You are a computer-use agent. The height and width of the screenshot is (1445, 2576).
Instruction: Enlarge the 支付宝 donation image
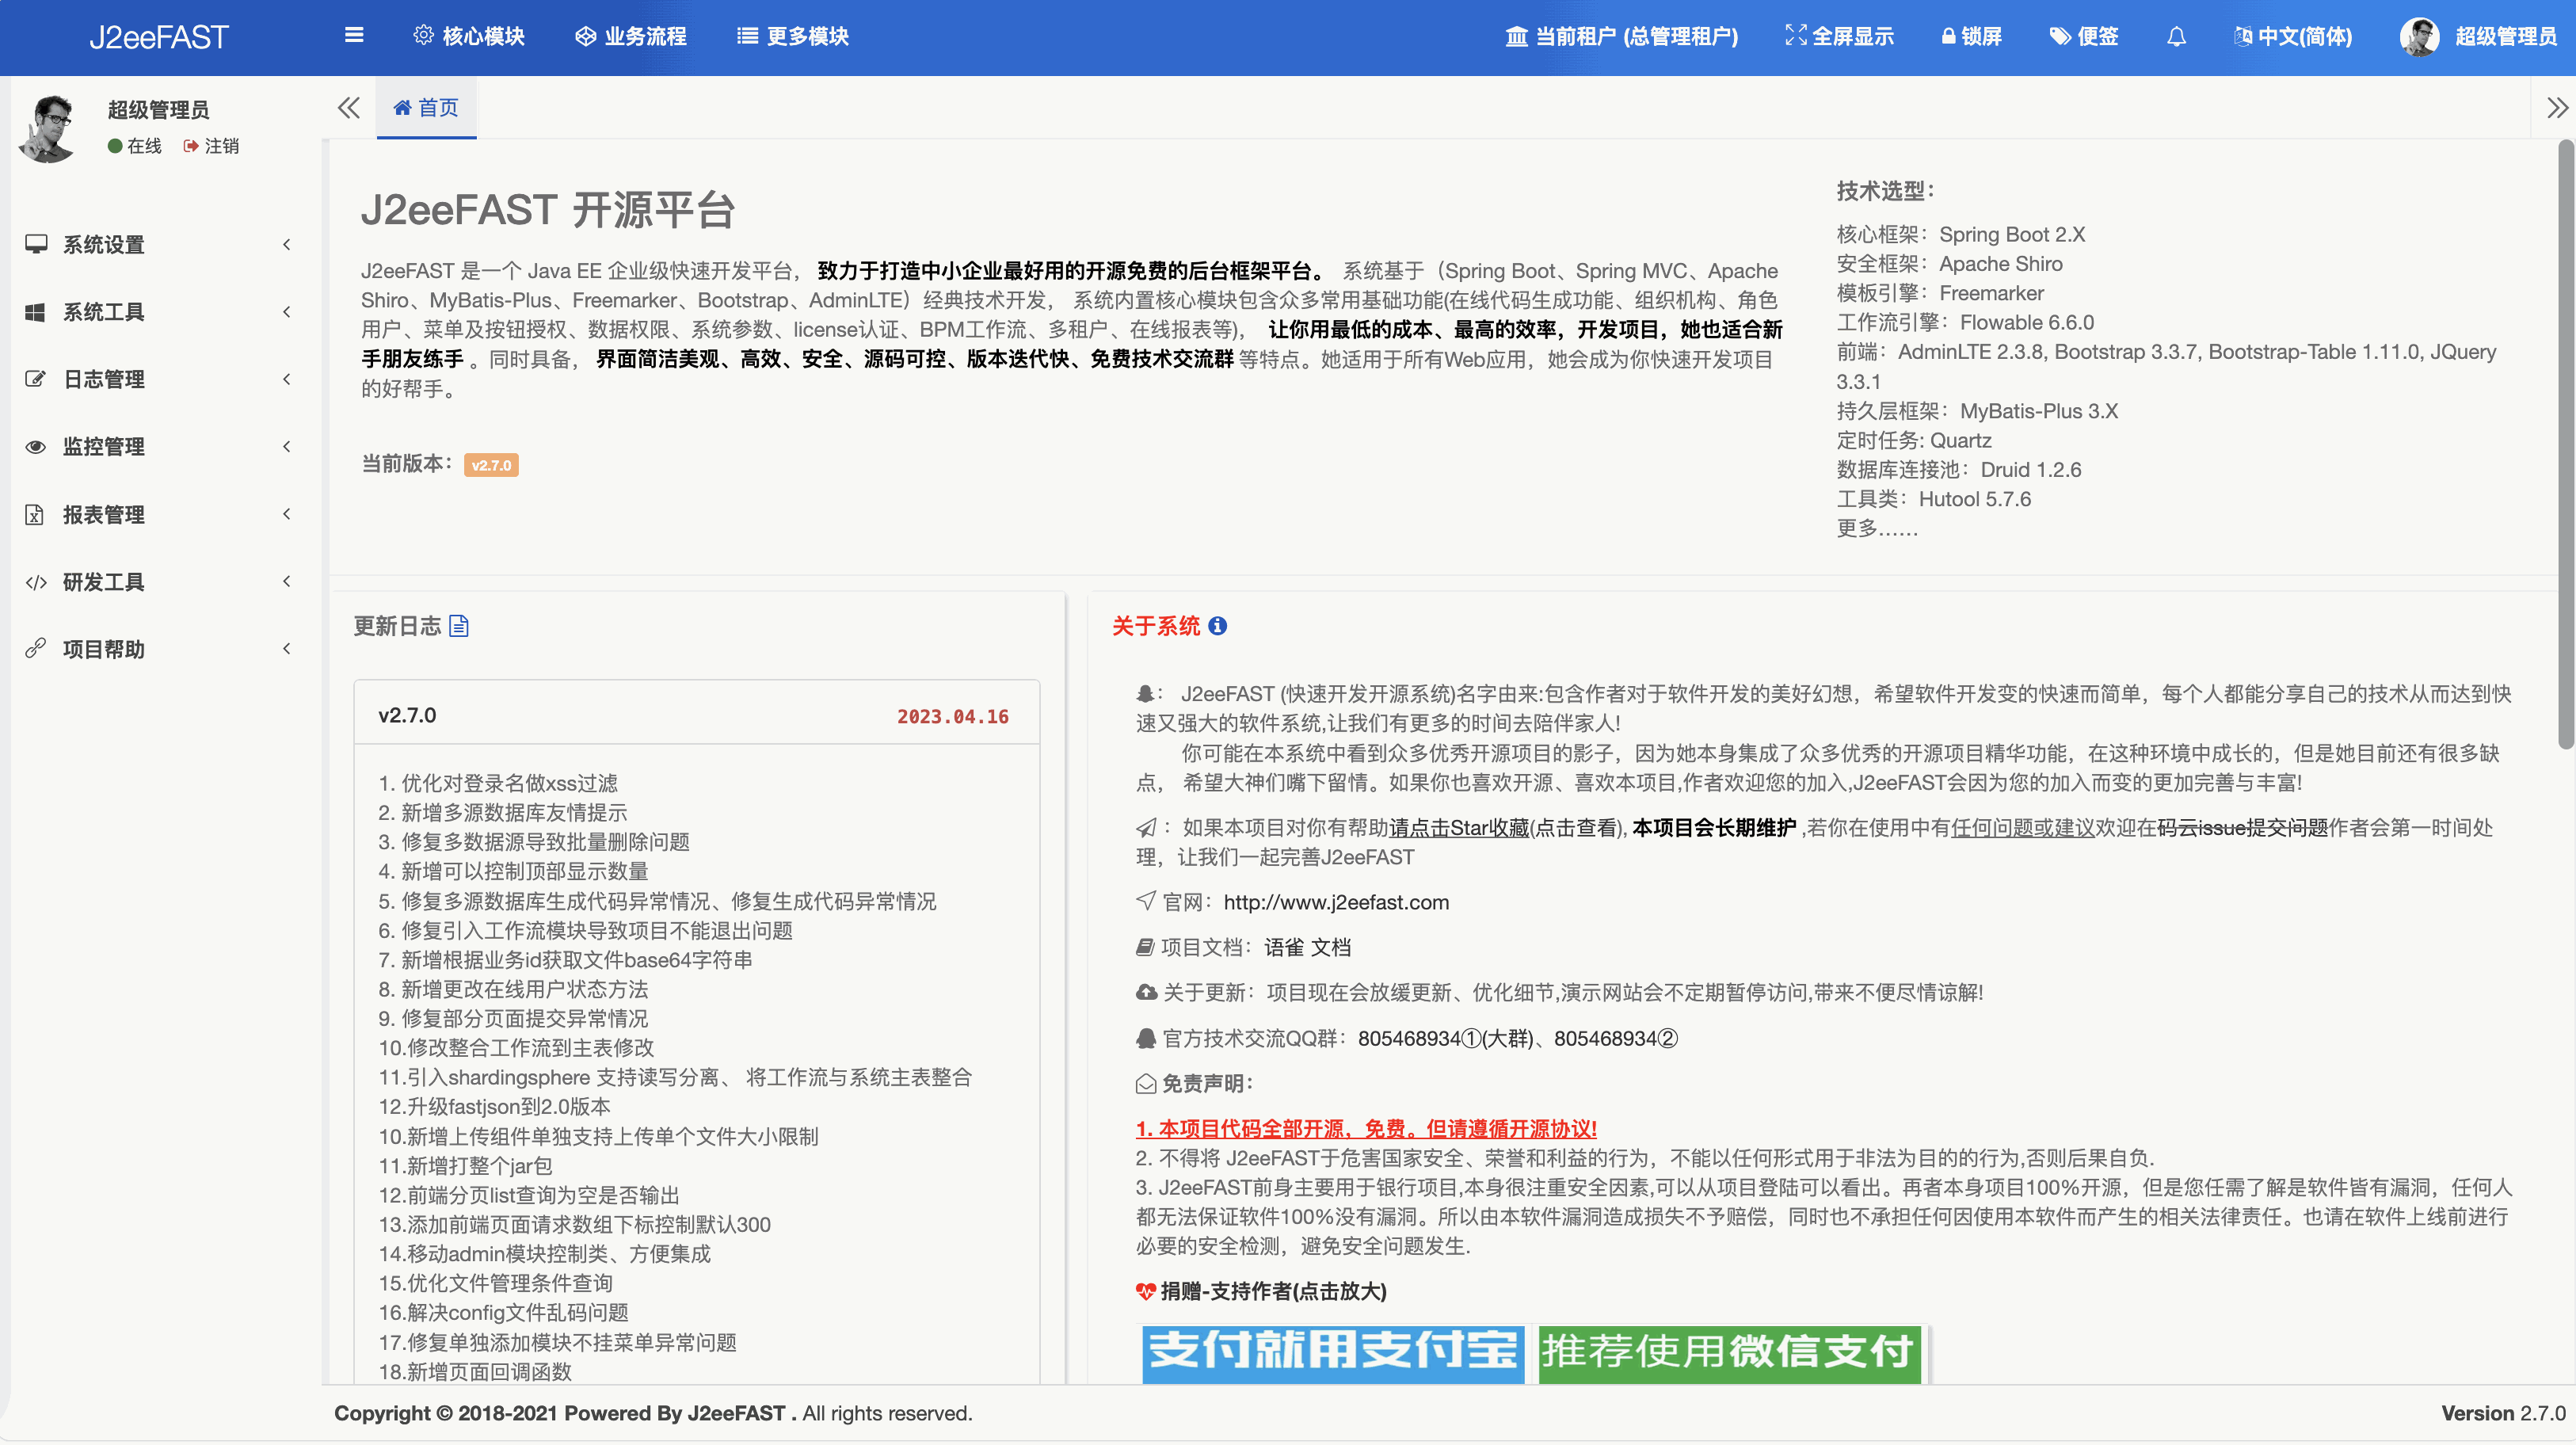pyautogui.click(x=1333, y=1354)
